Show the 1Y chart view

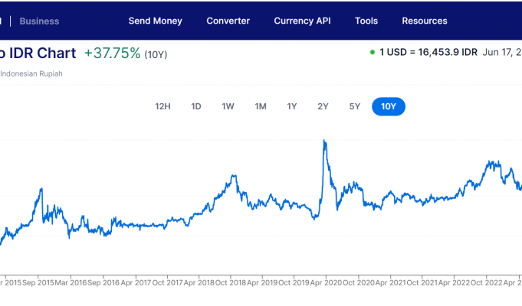(x=292, y=106)
